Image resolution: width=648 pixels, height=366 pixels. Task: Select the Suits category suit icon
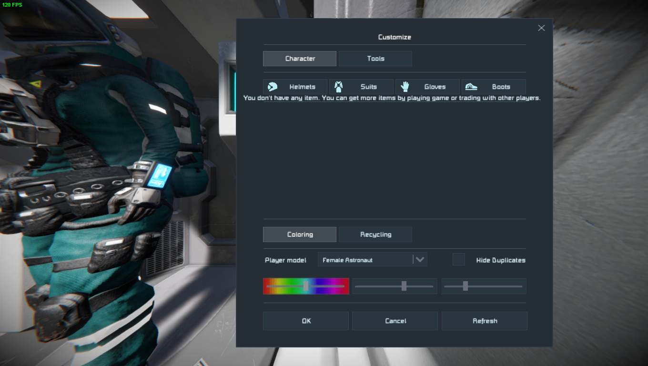[338, 87]
